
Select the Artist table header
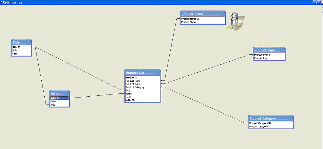pos(59,93)
